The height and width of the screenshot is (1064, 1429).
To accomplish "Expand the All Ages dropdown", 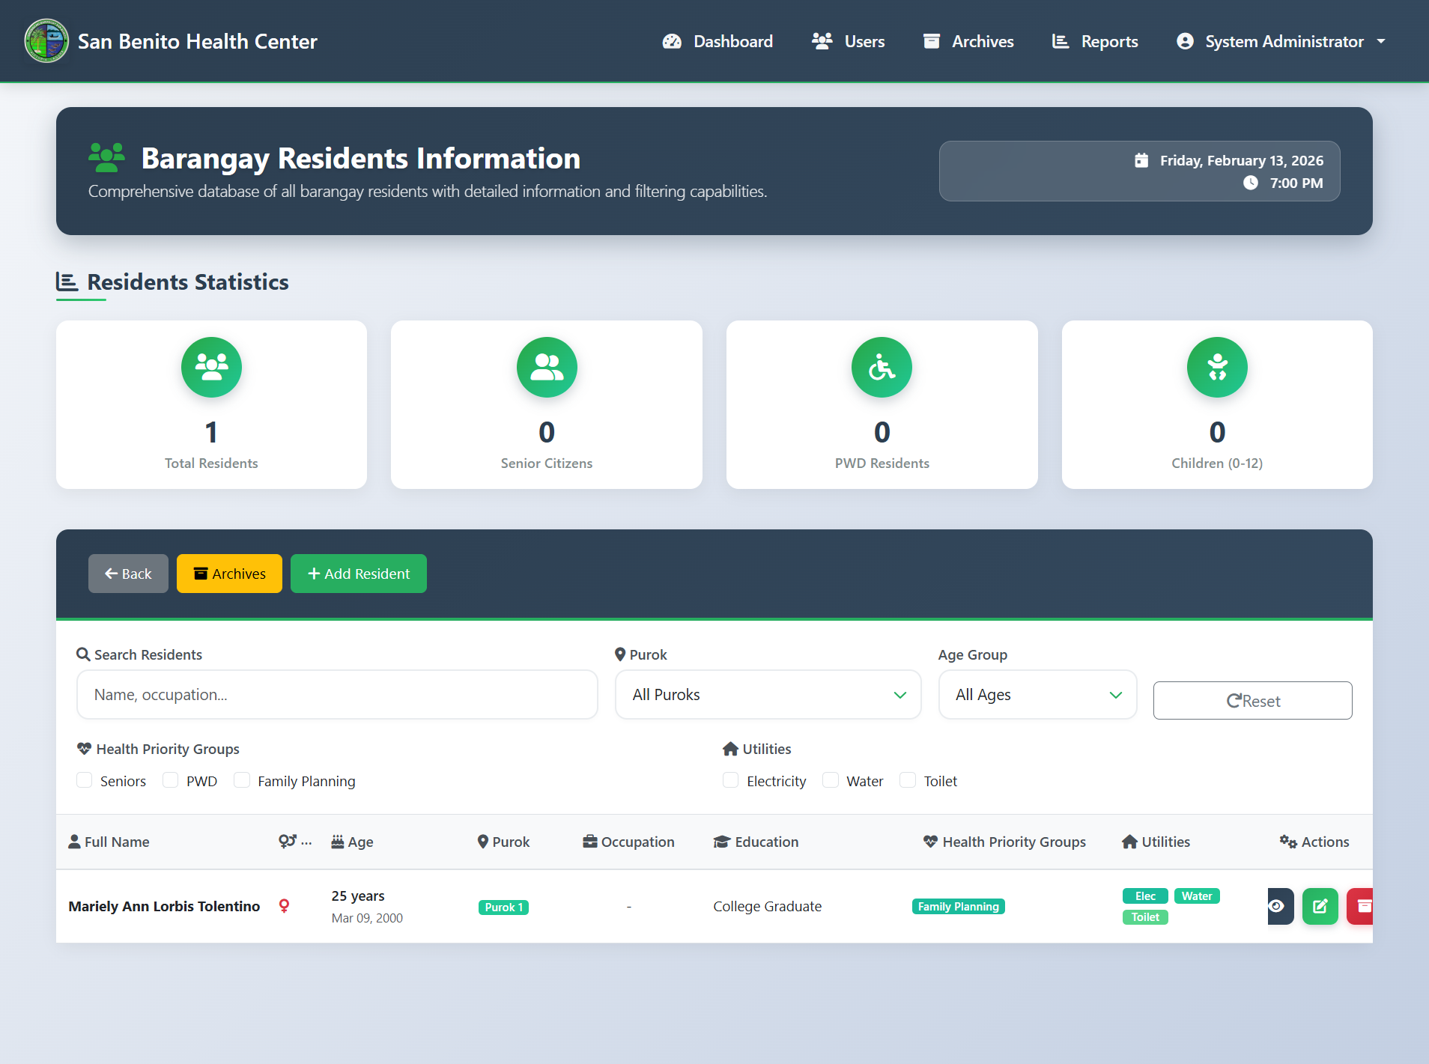I will click(x=1037, y=695).
